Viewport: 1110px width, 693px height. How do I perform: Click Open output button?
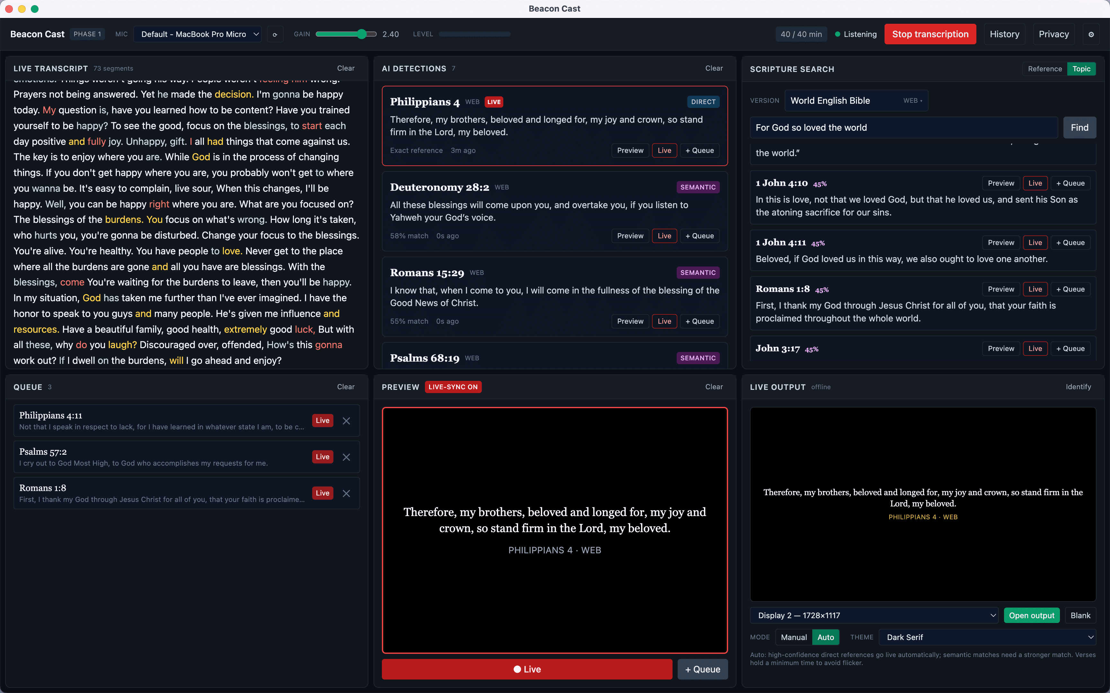(x=1031, y=615)
